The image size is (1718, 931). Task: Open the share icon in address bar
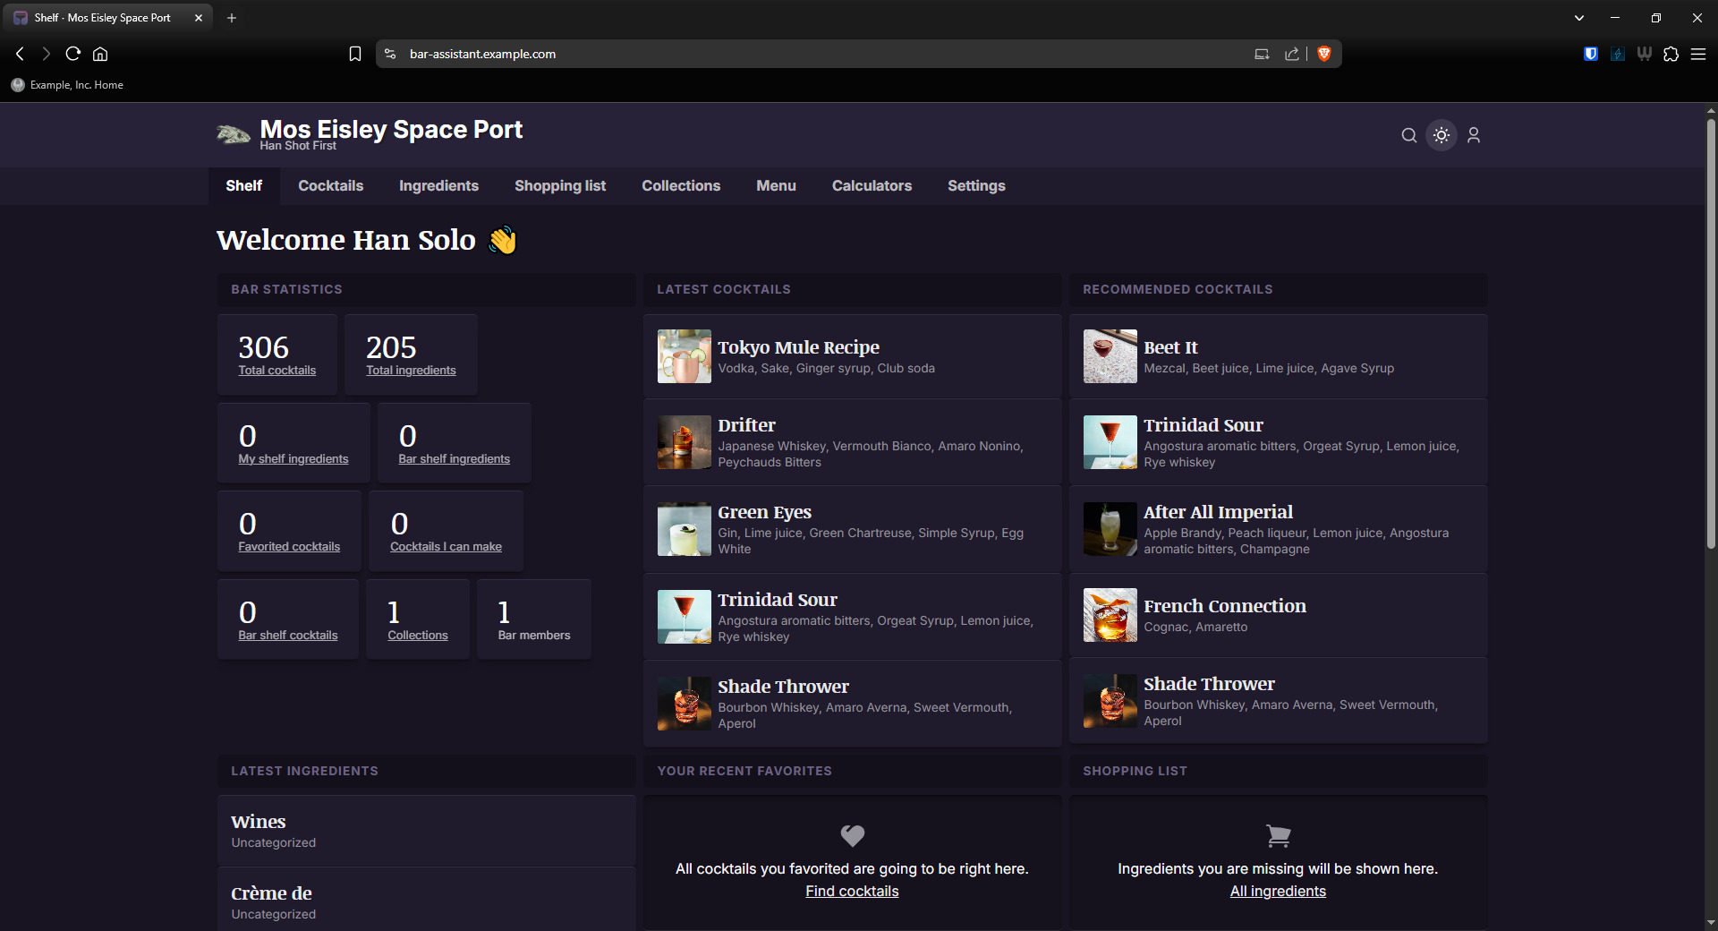tap(1291, 54)
